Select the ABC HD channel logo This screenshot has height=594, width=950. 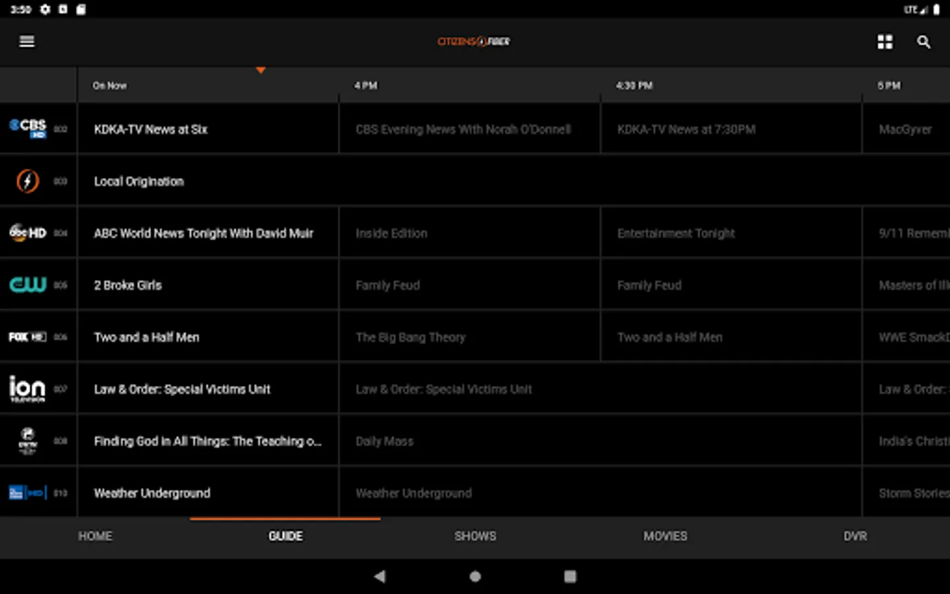point(28,232)
